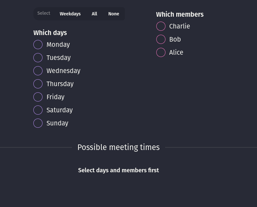Check the Wednesday checkbox circle
This screenshot has height=207, width=257.
point(38,71)
